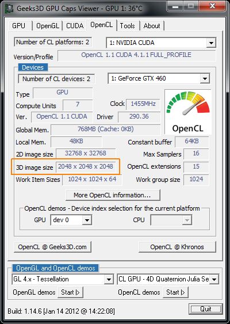The width and height of the screenshot is (230, 324).
Task: Open the CUDA tab
Action: coord(75,26)
